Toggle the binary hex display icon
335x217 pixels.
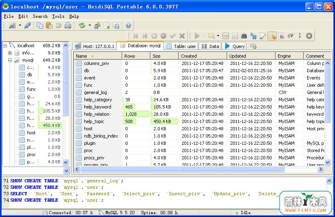[x=282, y=36]
